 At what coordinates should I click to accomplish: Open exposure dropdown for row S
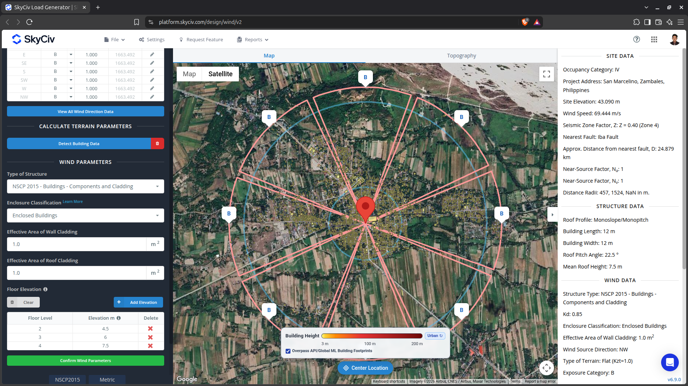pyautogui.click(x=71, y=71)
